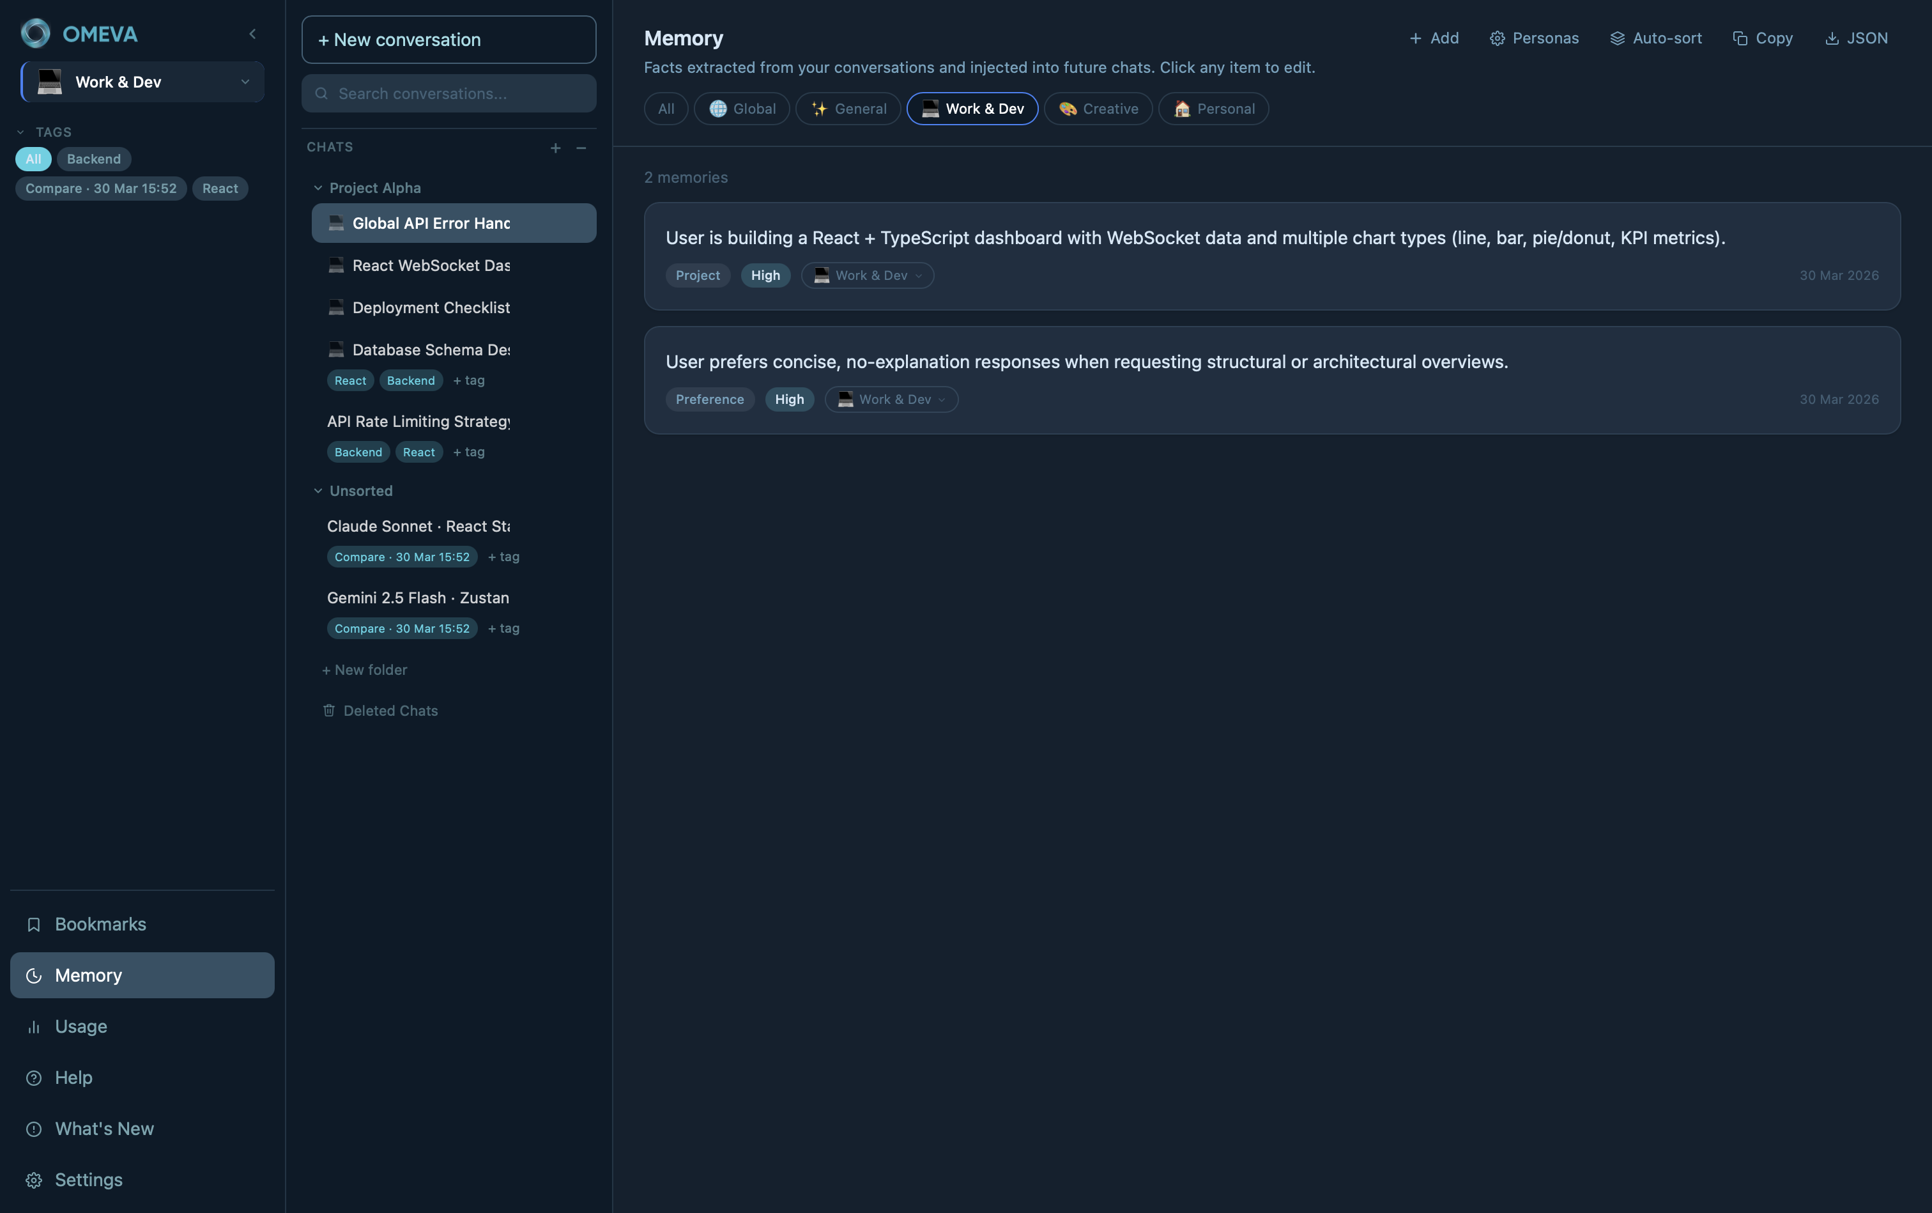Switch to the Global memory tab
1932x1213 pixels.
(x=741, y=109)
